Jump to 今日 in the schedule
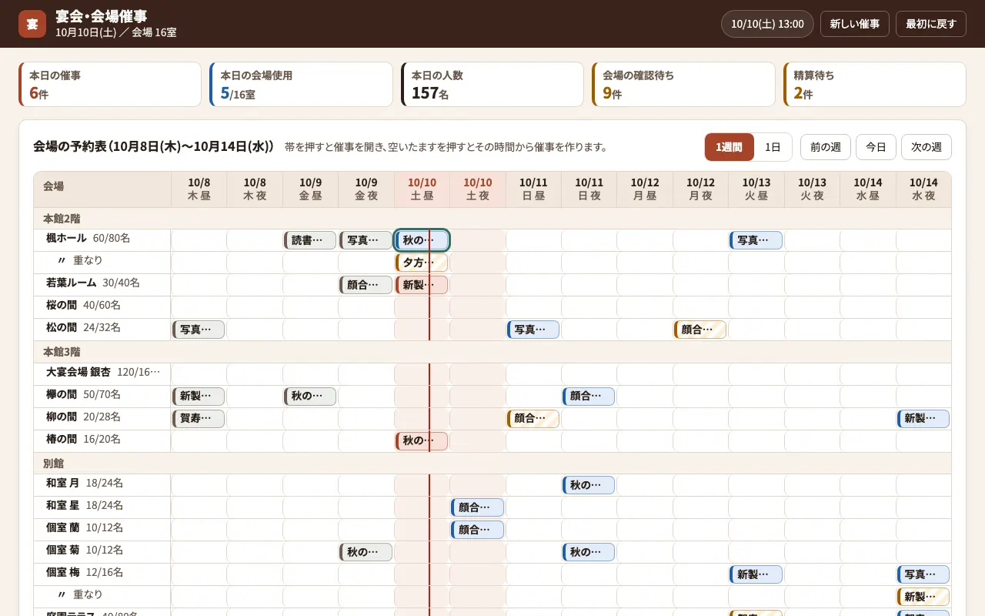 tap(876, 147)
